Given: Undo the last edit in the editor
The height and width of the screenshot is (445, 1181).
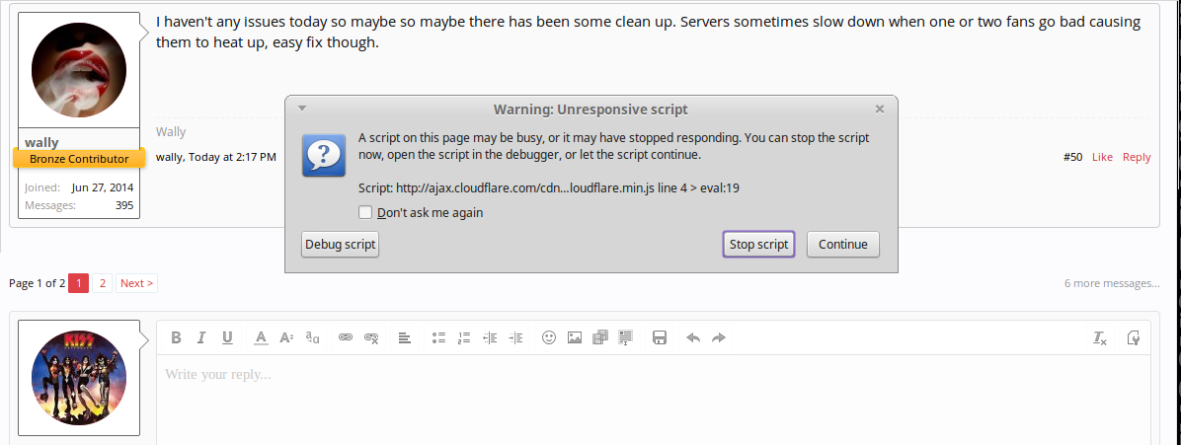Looking at the screenshot, I should pyautogui.click(x=693, y=337).
